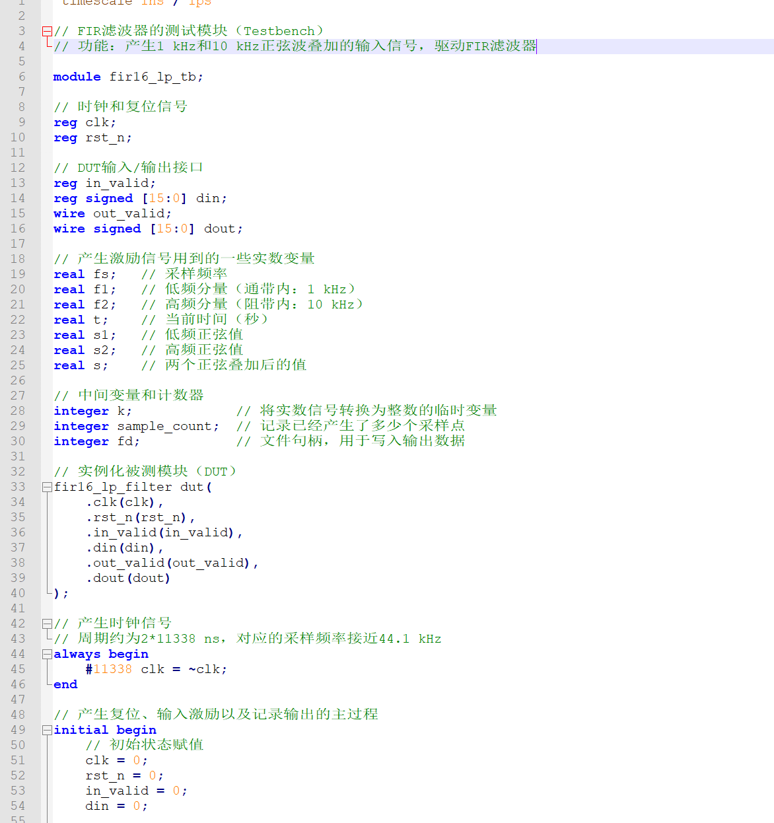The image size is (774, 823).
Task: Click line number 6 in the gutter
Action: pyautogui.click(x=22, y=77)
